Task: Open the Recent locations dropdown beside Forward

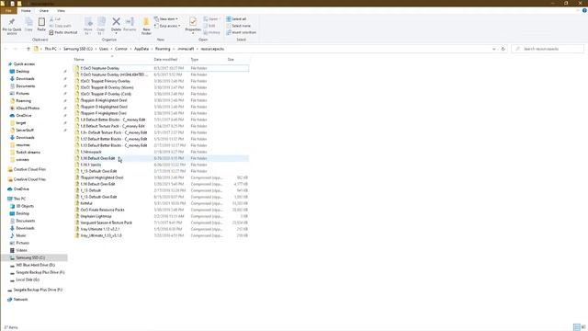Action: 21,49
